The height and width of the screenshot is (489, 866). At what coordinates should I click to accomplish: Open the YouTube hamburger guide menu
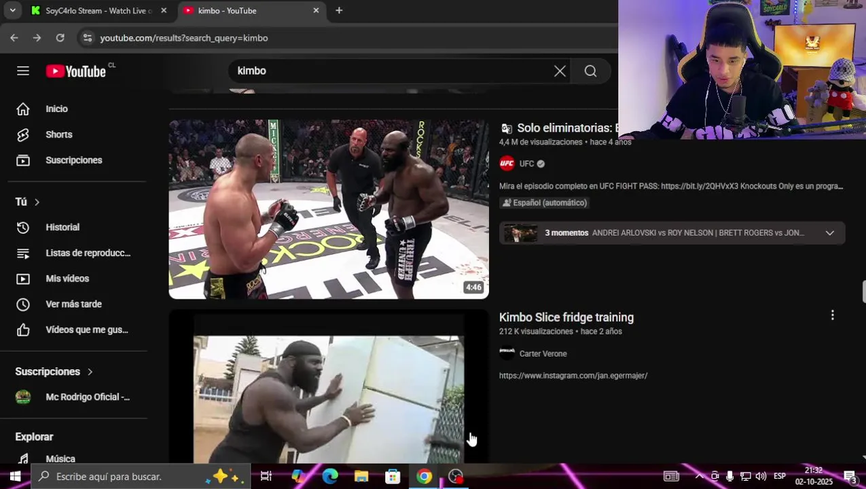(23, 71)
